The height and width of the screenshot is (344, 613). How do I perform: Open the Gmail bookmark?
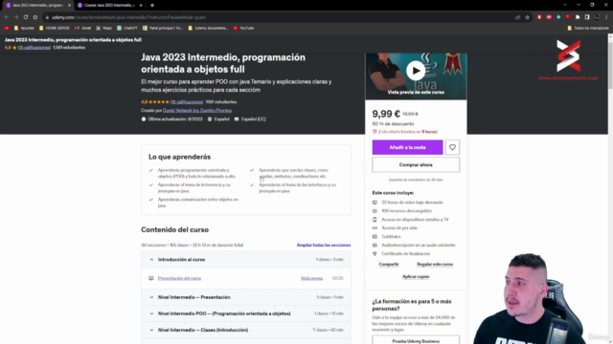[83, 28]
